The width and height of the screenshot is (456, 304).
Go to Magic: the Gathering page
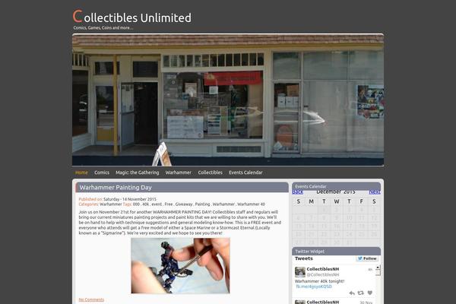[x=138, y=173]
